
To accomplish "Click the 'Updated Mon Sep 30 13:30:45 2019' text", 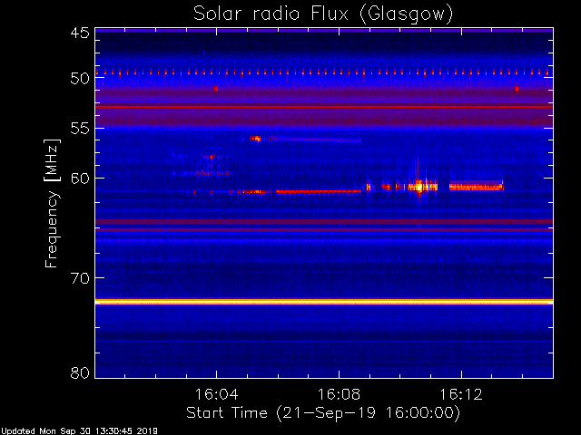I will [x=79, y=431].
